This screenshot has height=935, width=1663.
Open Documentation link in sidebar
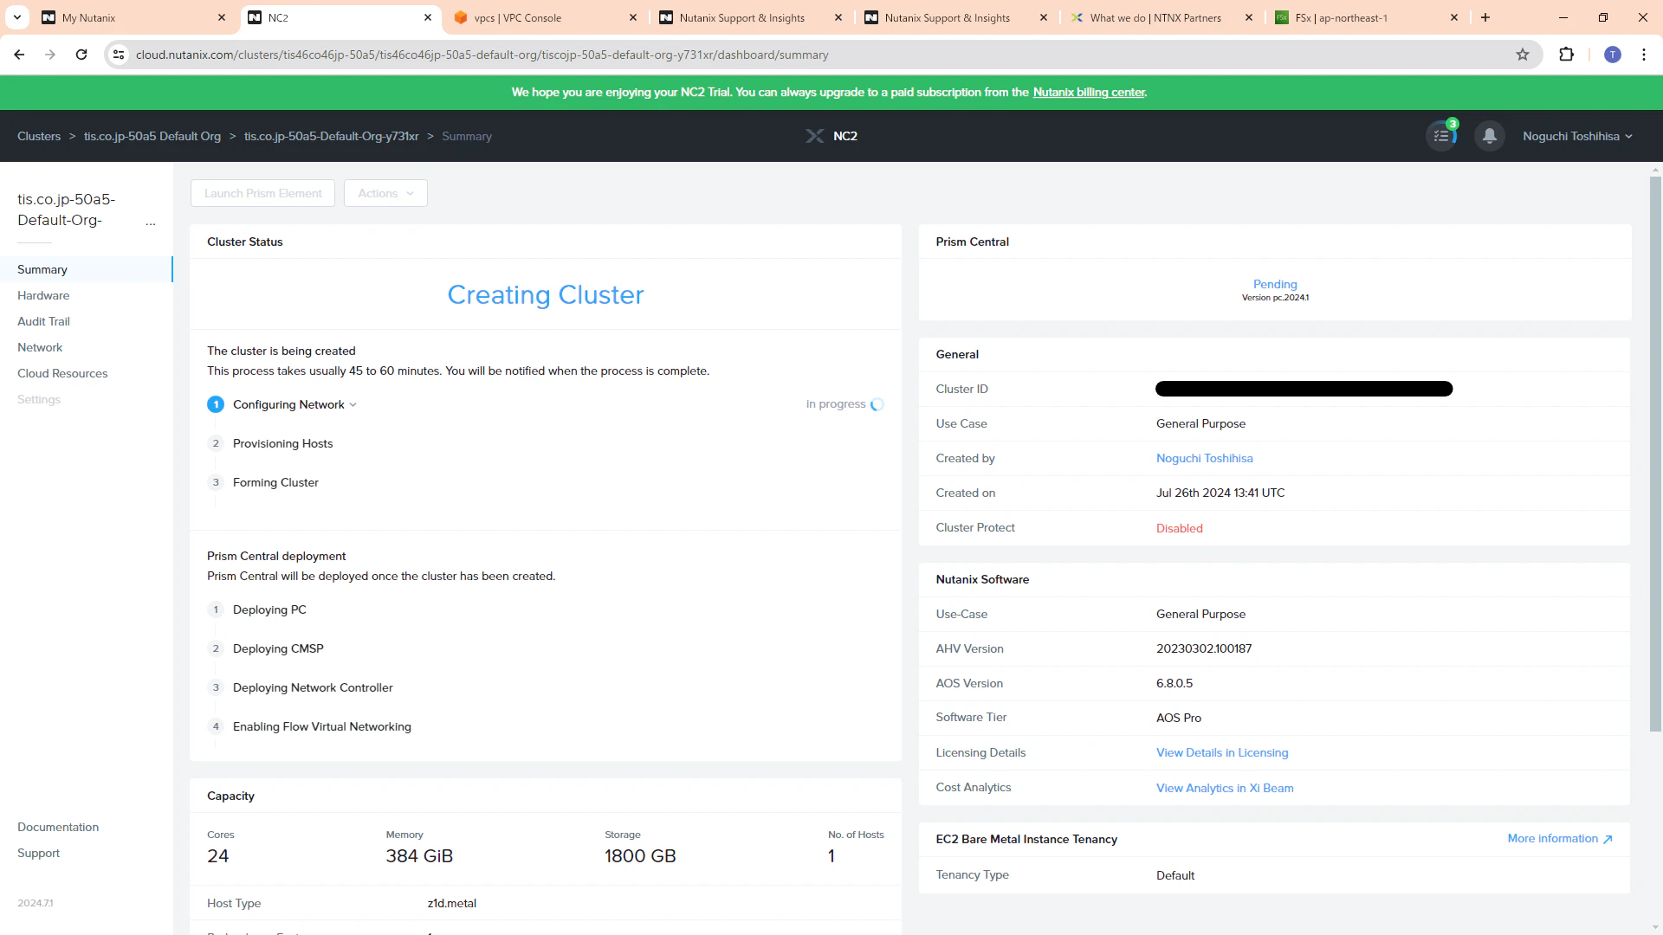58,827
